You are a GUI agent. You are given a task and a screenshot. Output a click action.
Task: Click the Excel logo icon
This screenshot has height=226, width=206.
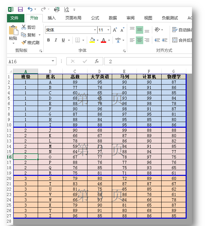pos(11,9)
